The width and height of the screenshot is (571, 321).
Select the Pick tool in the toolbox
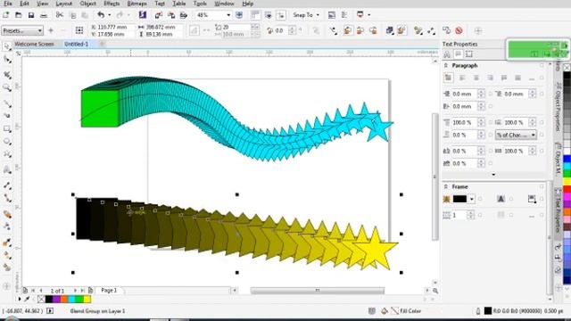tap(7, 46)
